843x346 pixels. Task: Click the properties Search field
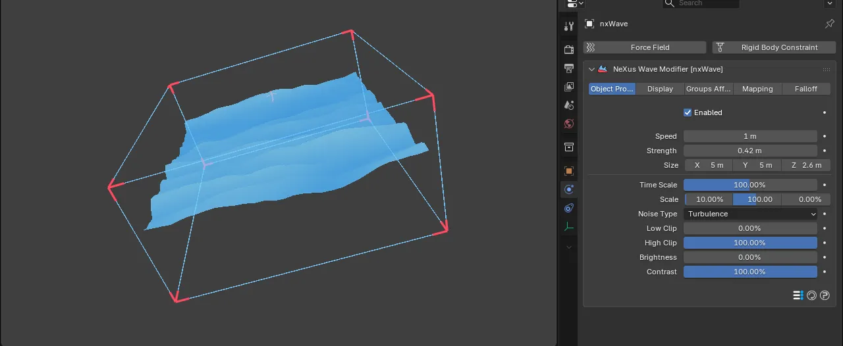[x=701, y=3]
